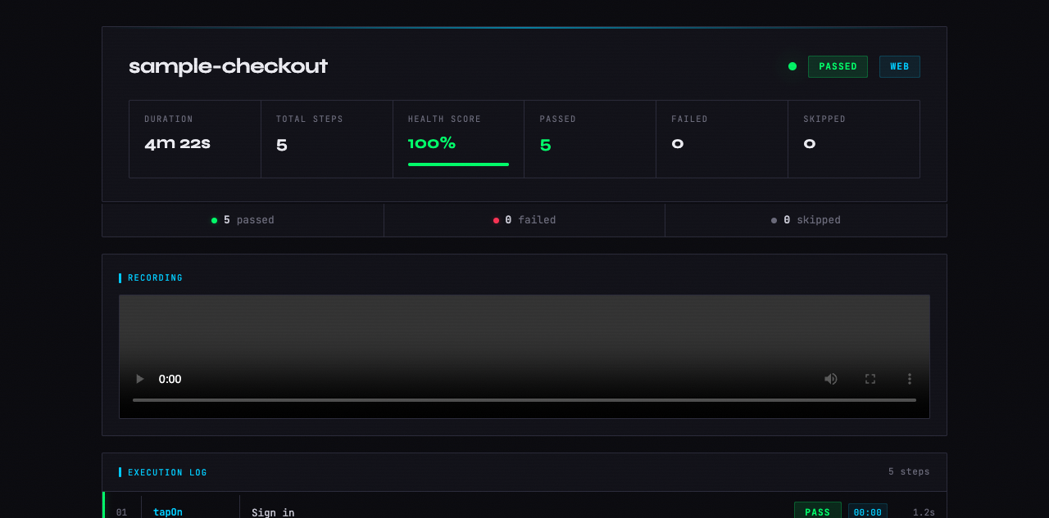Expand the Sign in log entry
Image resolution: width=1049 pixels, height=518 pixels.
tap(274, 512)
